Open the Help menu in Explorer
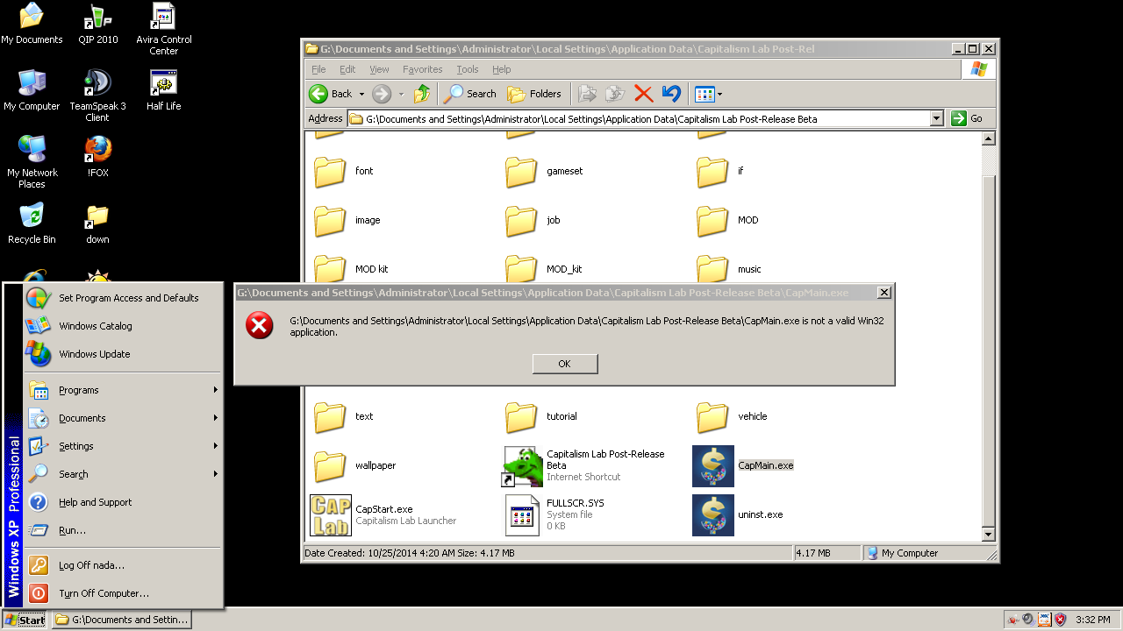This screenshot has height=631, width=1123. coord(501,69)
